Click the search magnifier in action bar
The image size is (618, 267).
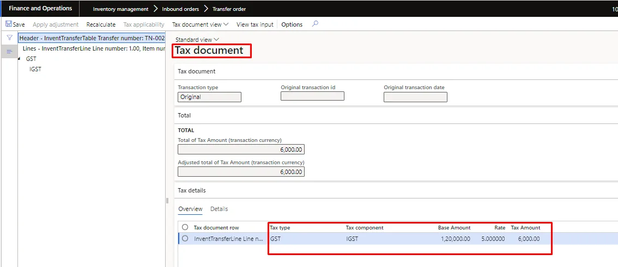pyautogui.click(x=315, y=24)
